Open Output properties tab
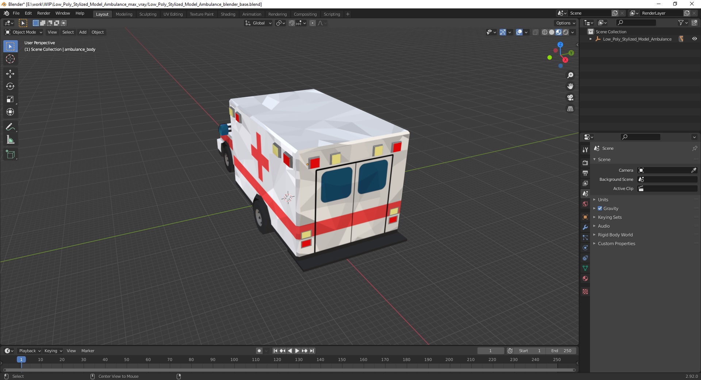The image size is (701, 380). 585,173
